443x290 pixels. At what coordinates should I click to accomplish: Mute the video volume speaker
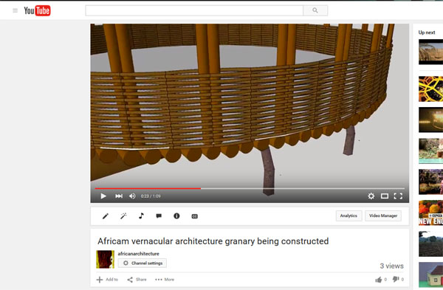click(x=132, y=196)
